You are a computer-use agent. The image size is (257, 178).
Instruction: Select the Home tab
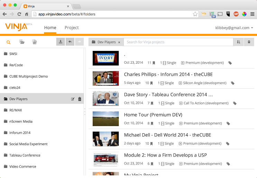pyautogui.click(x=50, y=28)
